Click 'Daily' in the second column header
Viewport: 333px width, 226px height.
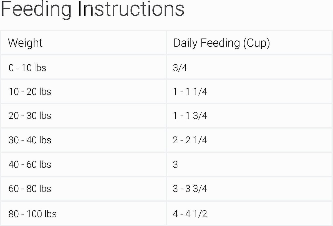click(185, 43)
